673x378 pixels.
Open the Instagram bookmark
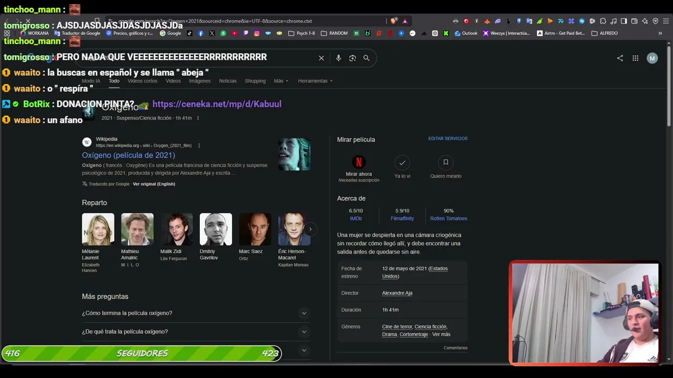[257, 33]
